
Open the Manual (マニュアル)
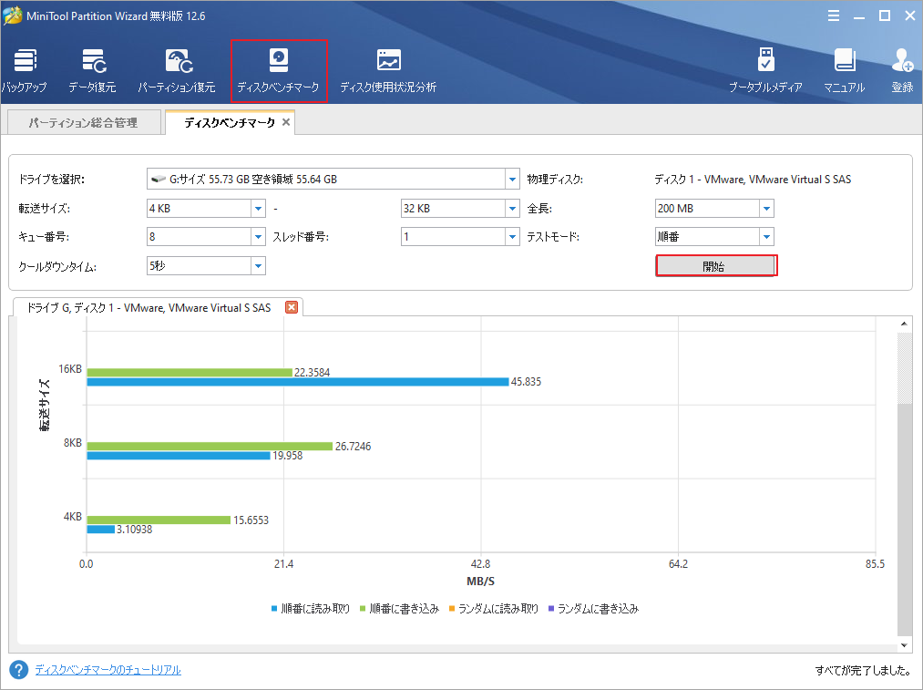844,71
